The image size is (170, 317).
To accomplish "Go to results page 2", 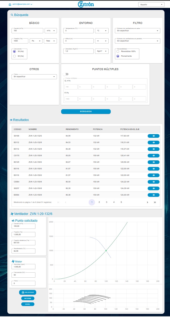I will pos(99,202).
